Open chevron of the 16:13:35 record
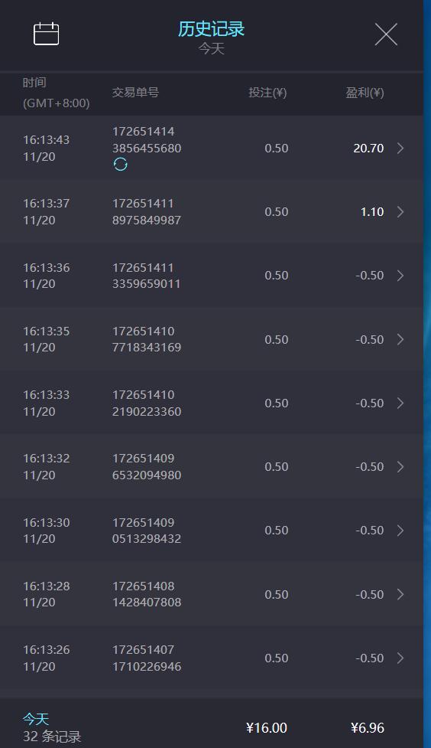This screenshot has width=431, height=748. pyautogui.click(x=400, y=339)
